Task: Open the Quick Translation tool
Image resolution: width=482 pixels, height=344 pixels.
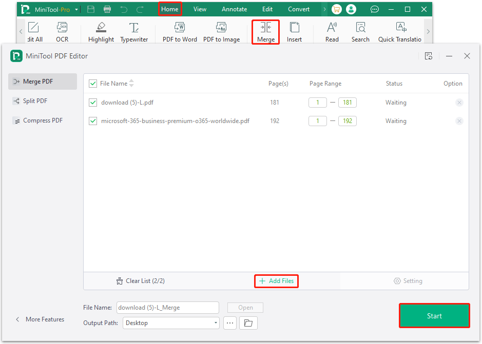Action: [x=400, y=32]
